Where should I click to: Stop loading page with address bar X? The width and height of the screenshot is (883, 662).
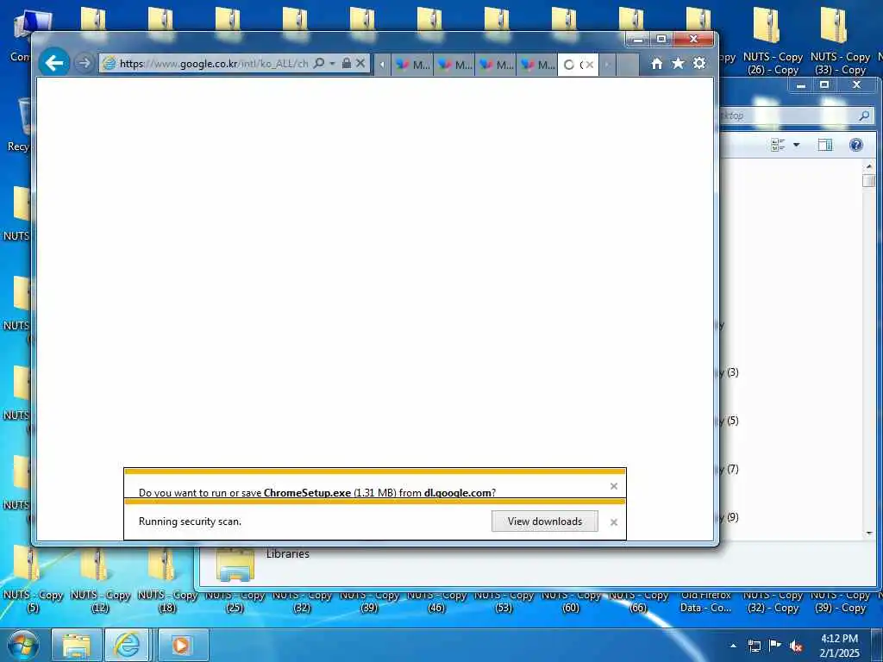coord(361,63)
